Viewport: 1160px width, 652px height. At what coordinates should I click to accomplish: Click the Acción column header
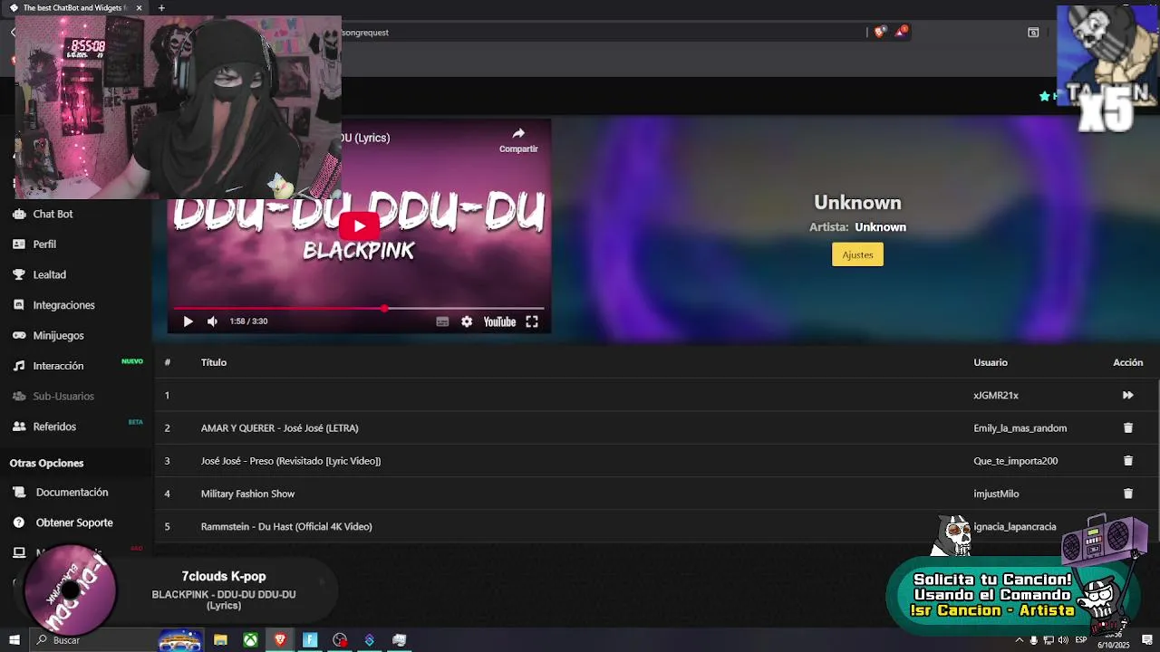pyautogui.click(x=1127, y=362)
